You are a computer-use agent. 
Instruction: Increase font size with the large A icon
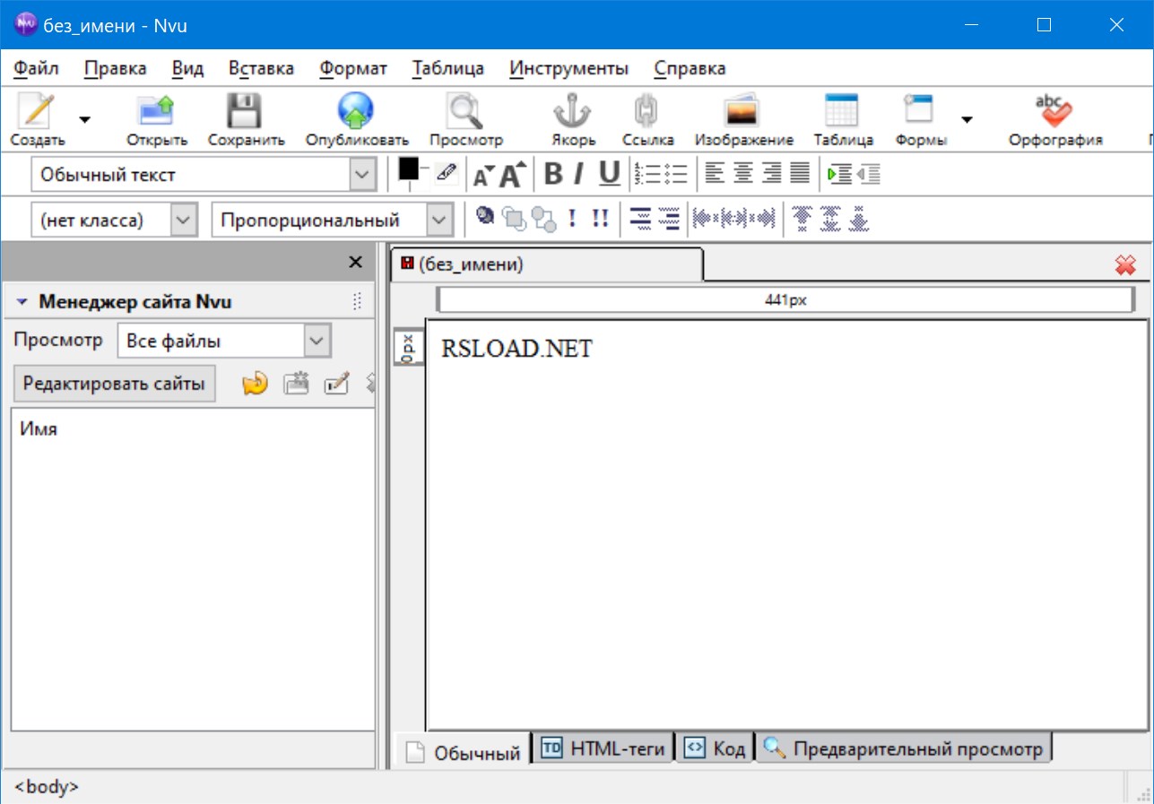point(512,175)
